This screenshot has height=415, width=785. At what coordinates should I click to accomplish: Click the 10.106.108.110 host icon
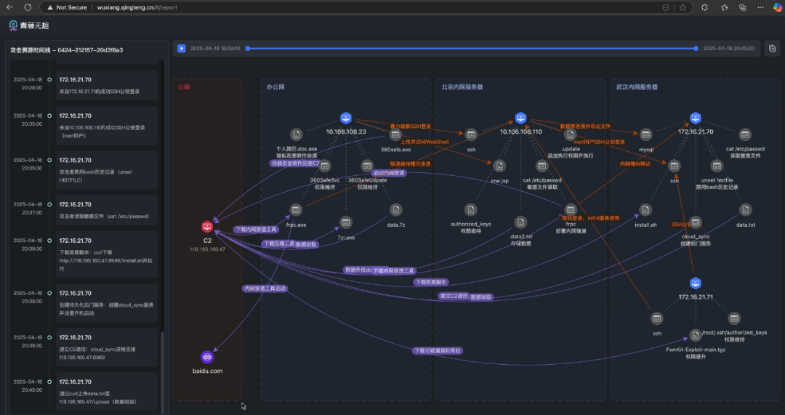click(520, 118)
